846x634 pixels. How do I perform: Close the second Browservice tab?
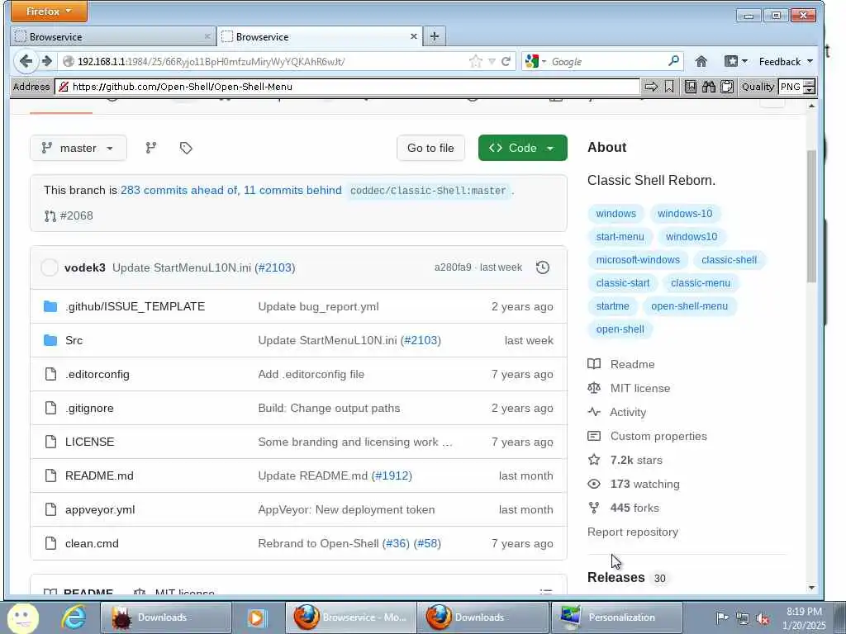tap(413, 36)
